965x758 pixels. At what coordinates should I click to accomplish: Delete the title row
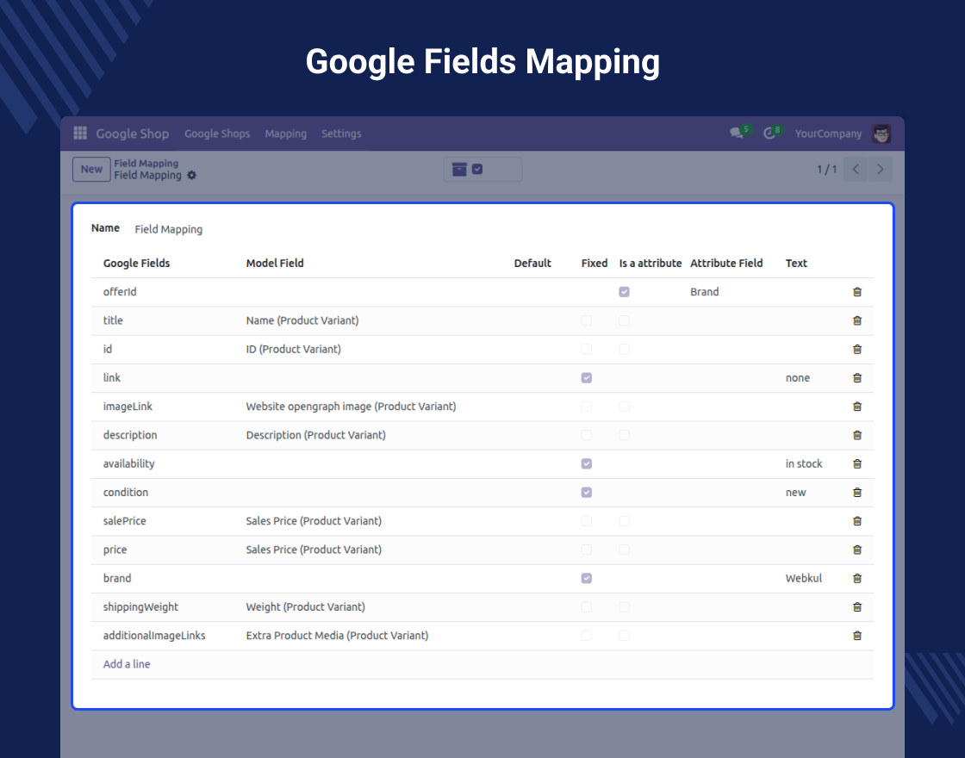[857, 320]
